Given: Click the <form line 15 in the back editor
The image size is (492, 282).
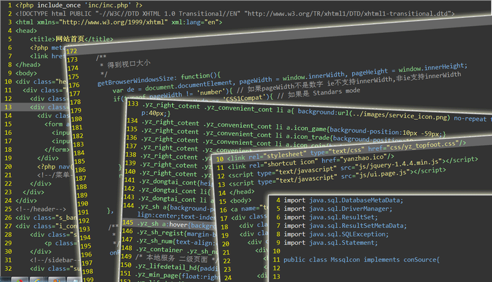Looking at the screenshot, I should [57, 124].
